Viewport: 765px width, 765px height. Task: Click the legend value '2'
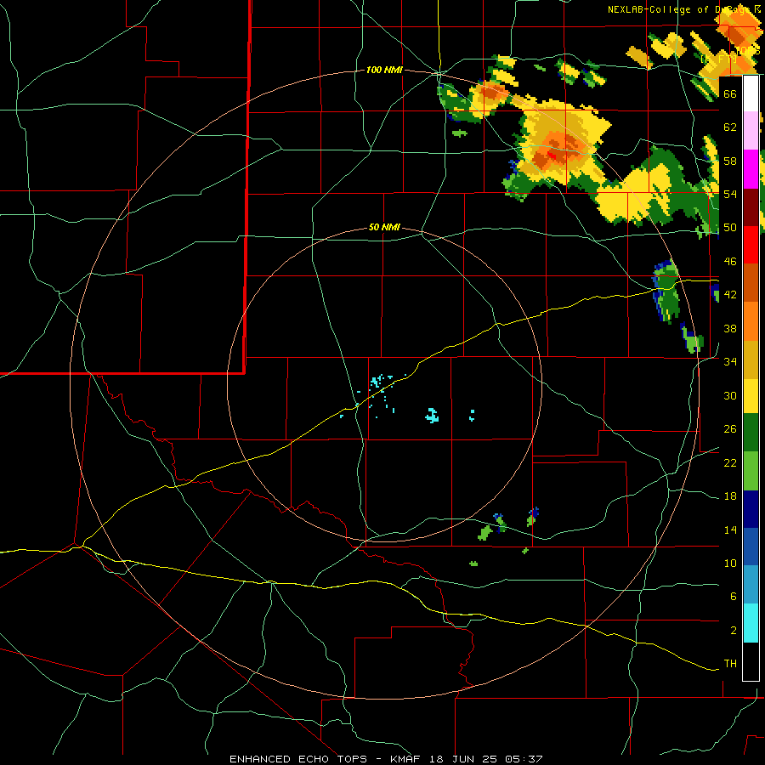click(733, 631)
